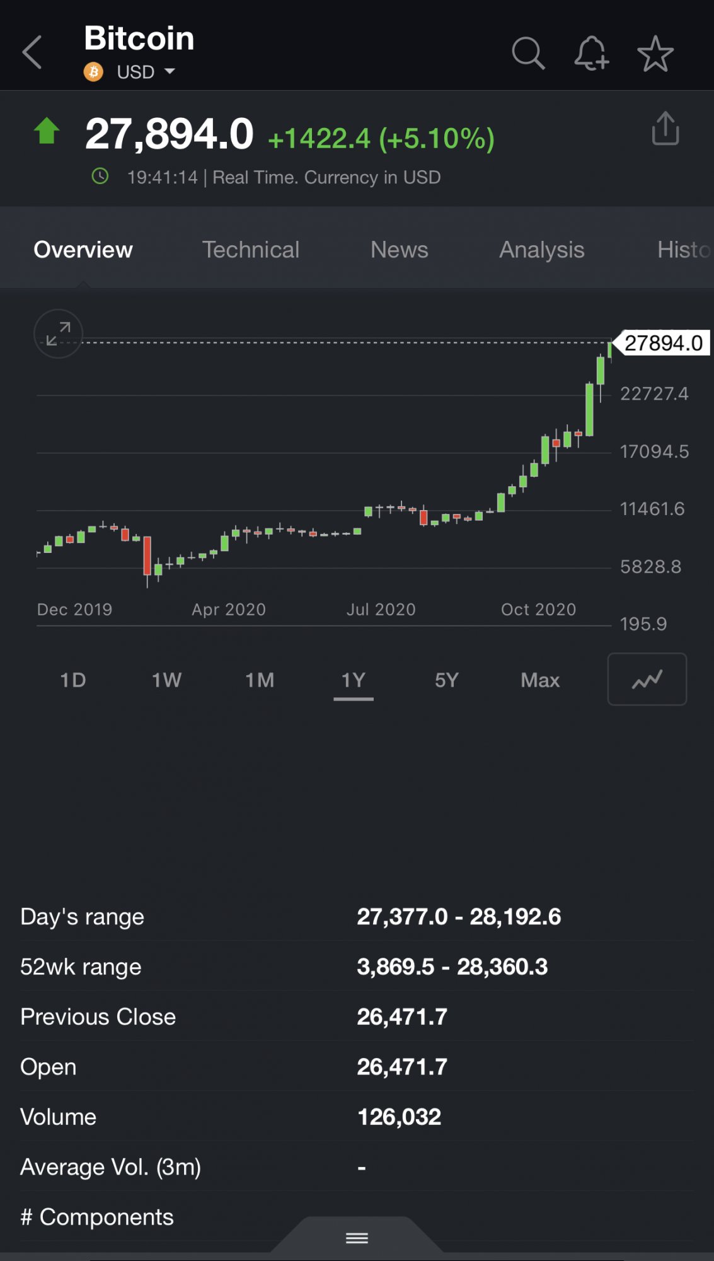Open the search magnifier icon
Image resolution: width=714 pixels, height=1261 pixels.
click(527, 53)
